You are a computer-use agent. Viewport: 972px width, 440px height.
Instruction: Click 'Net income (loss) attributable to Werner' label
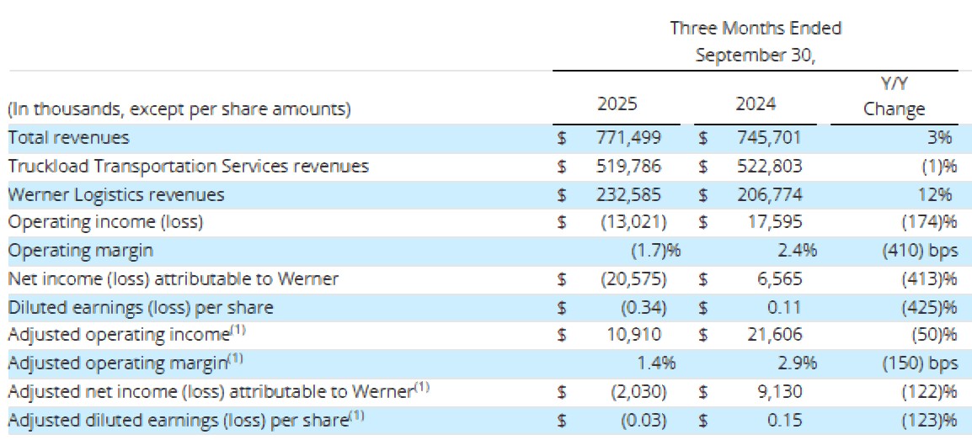pyautogui.click(x=173, y=278)
